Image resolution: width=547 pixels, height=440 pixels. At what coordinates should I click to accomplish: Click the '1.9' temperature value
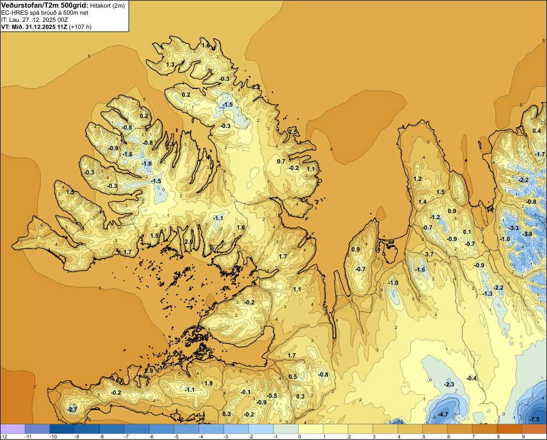pyautogui.click(x=208, y=383)
